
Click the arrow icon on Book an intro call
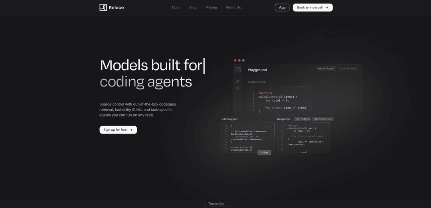click(x=327, y=8)
